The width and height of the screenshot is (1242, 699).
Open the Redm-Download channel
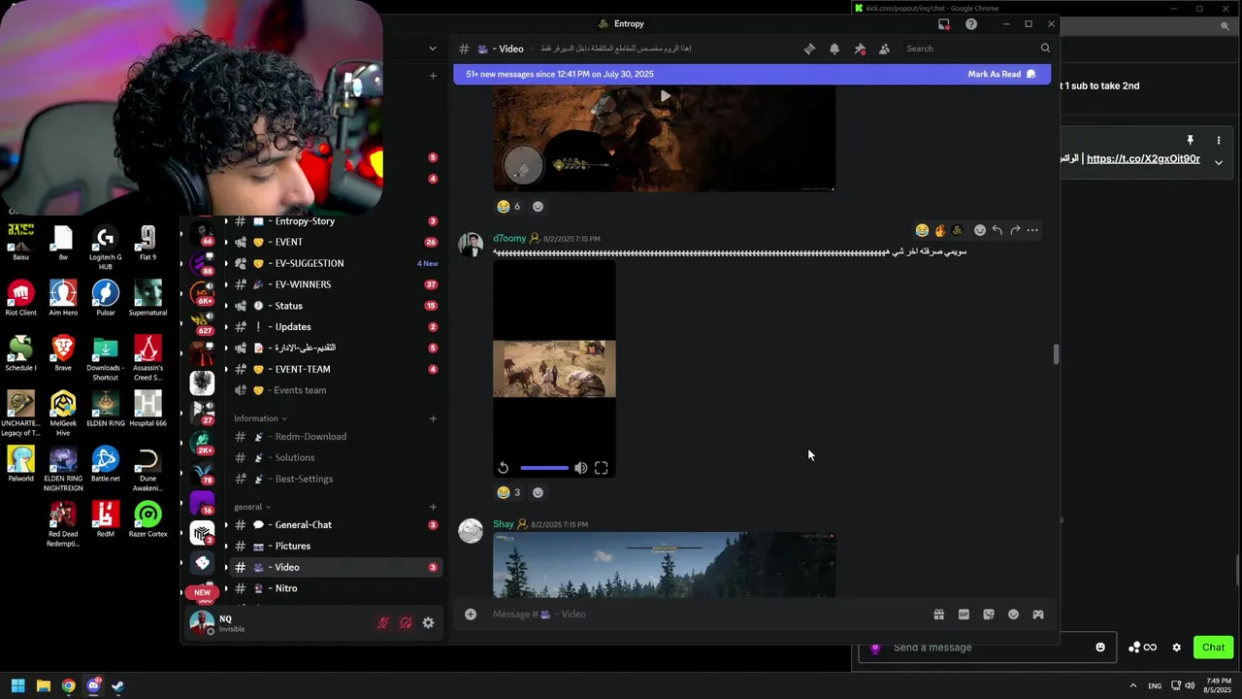(x=337, y=437)
